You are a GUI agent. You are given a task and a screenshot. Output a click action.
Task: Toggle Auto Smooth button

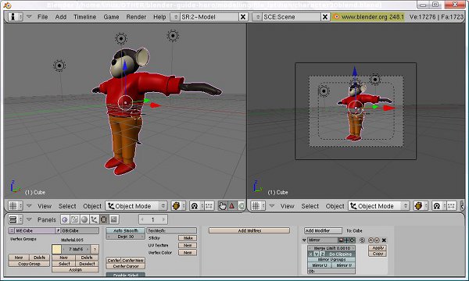click(126, 231)
